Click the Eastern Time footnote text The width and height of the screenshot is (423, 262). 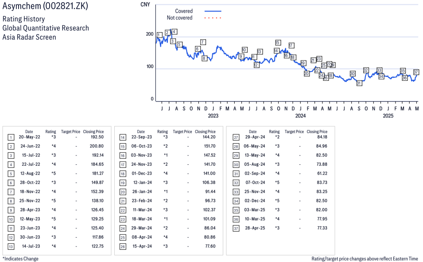pyautogui.click(x=365, y=258)
